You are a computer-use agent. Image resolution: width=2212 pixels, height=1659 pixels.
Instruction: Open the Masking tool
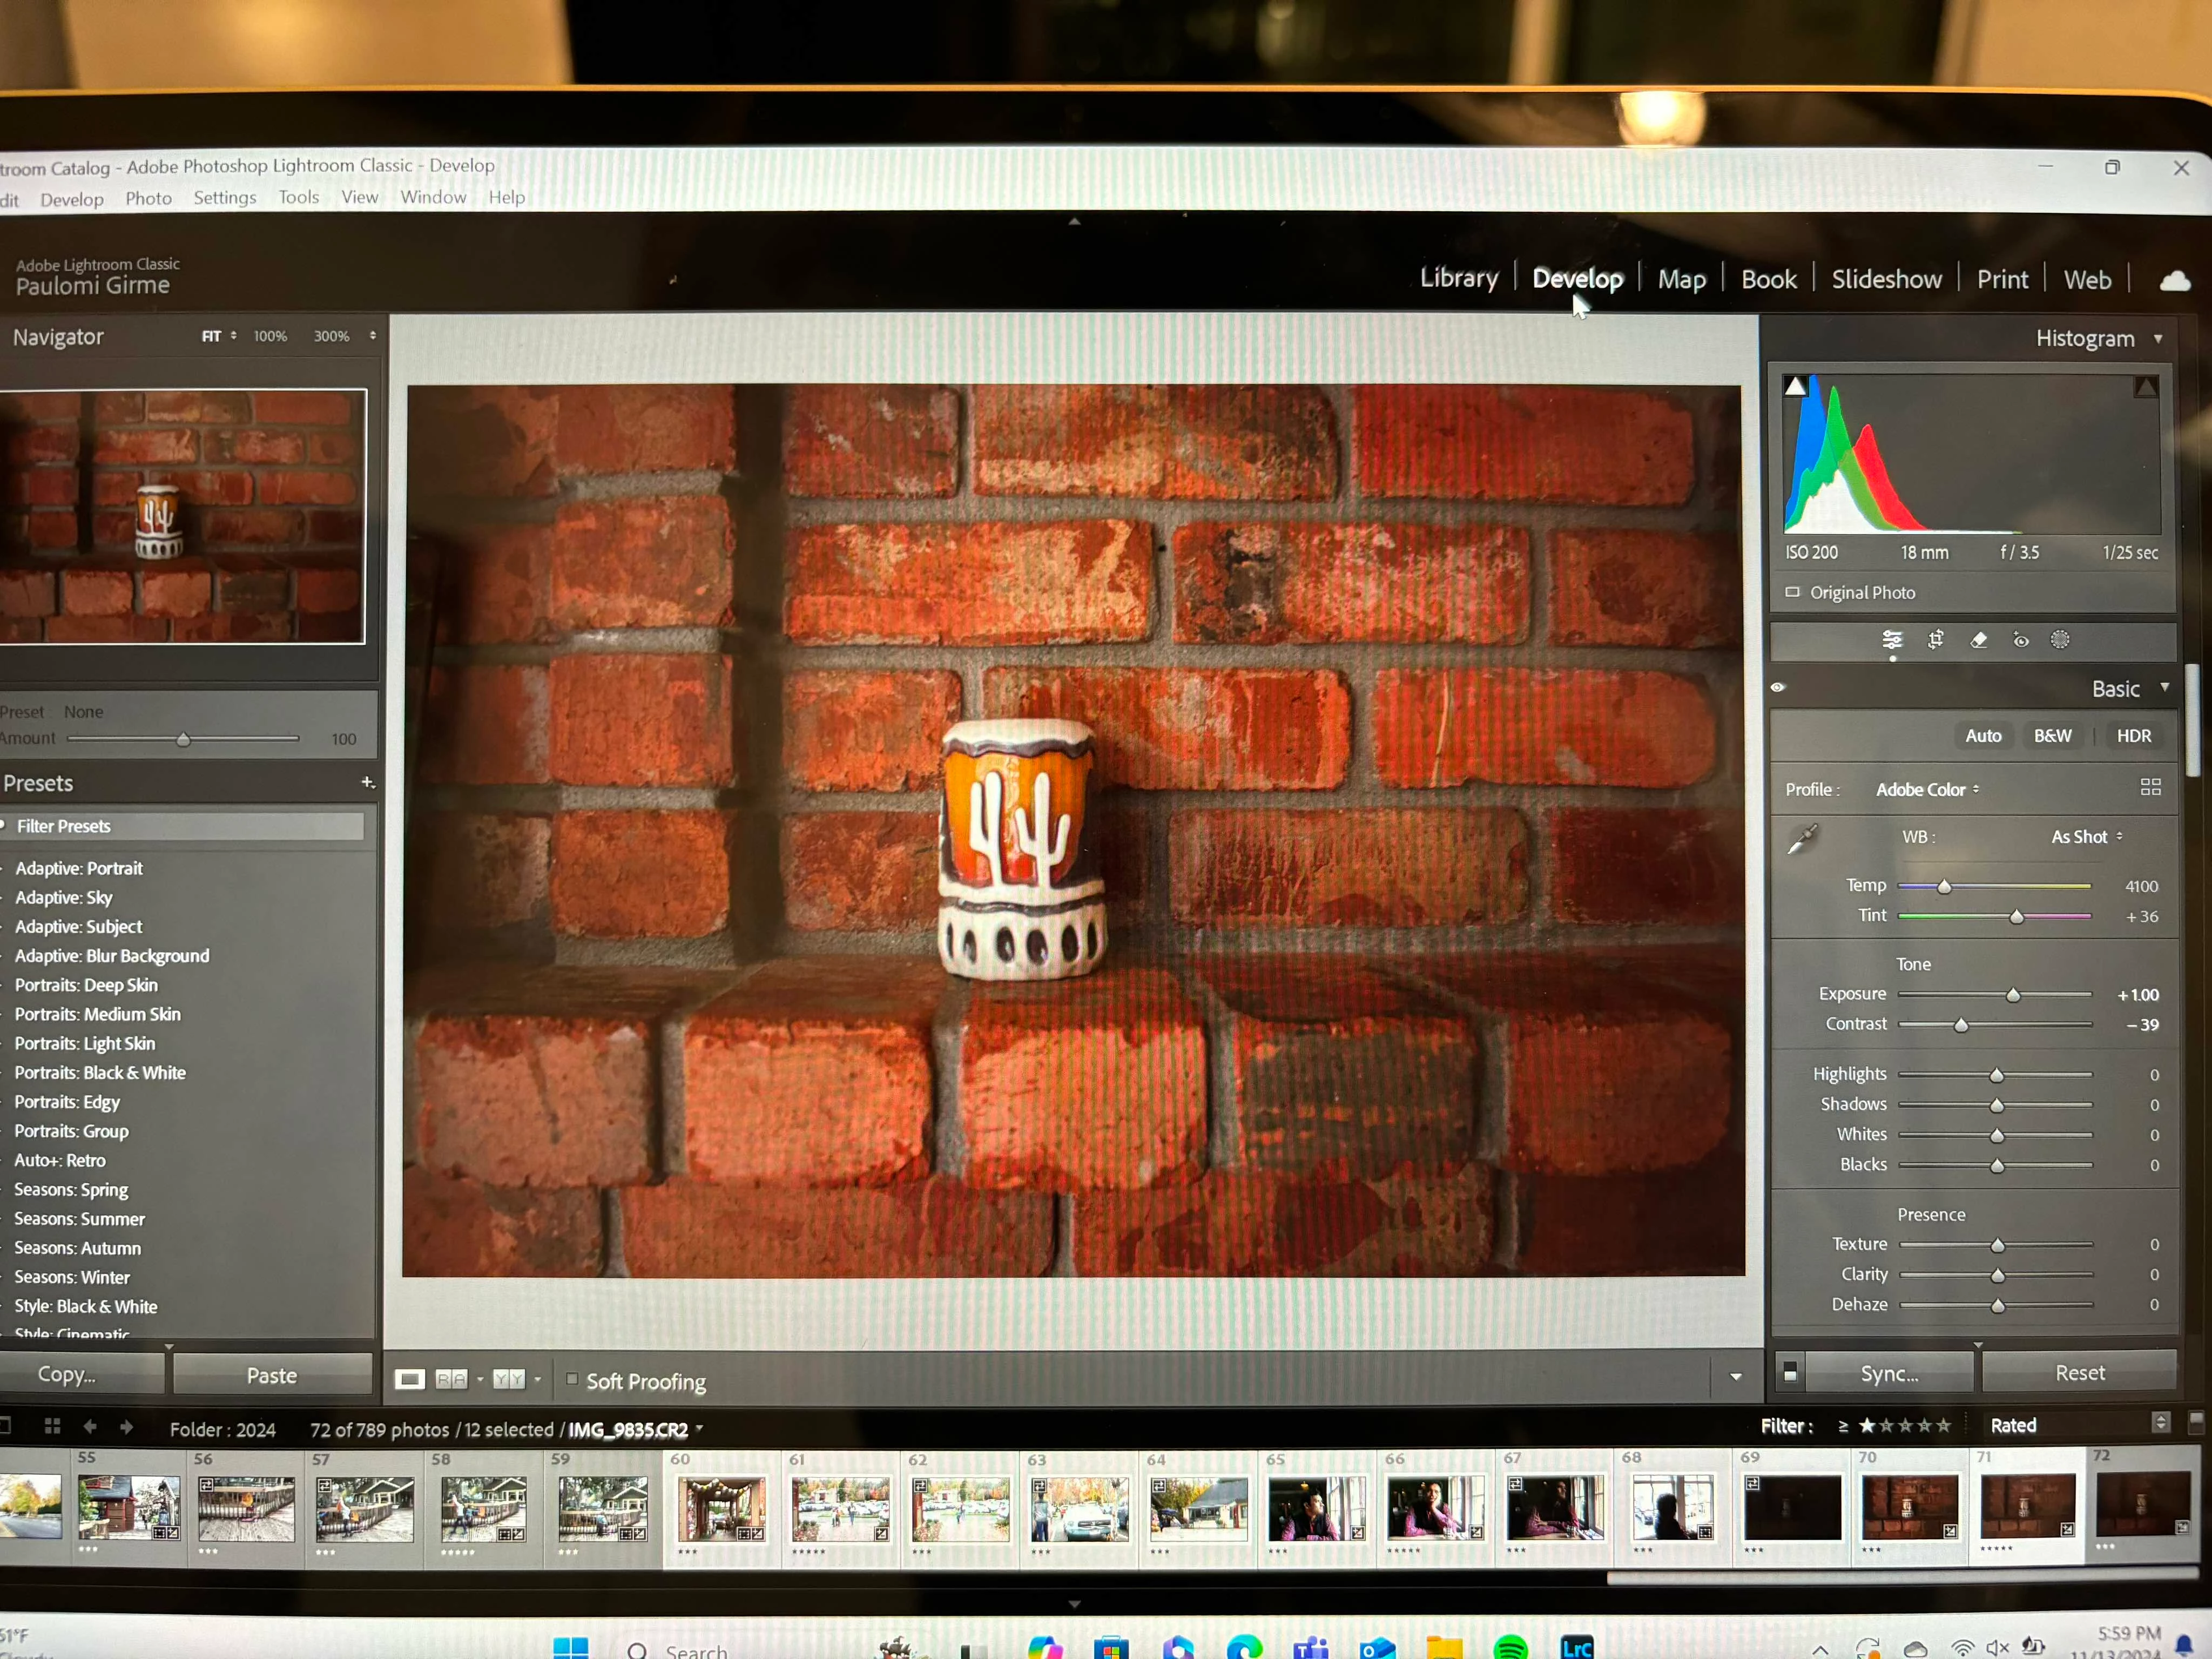click(x=2060, y=640)
